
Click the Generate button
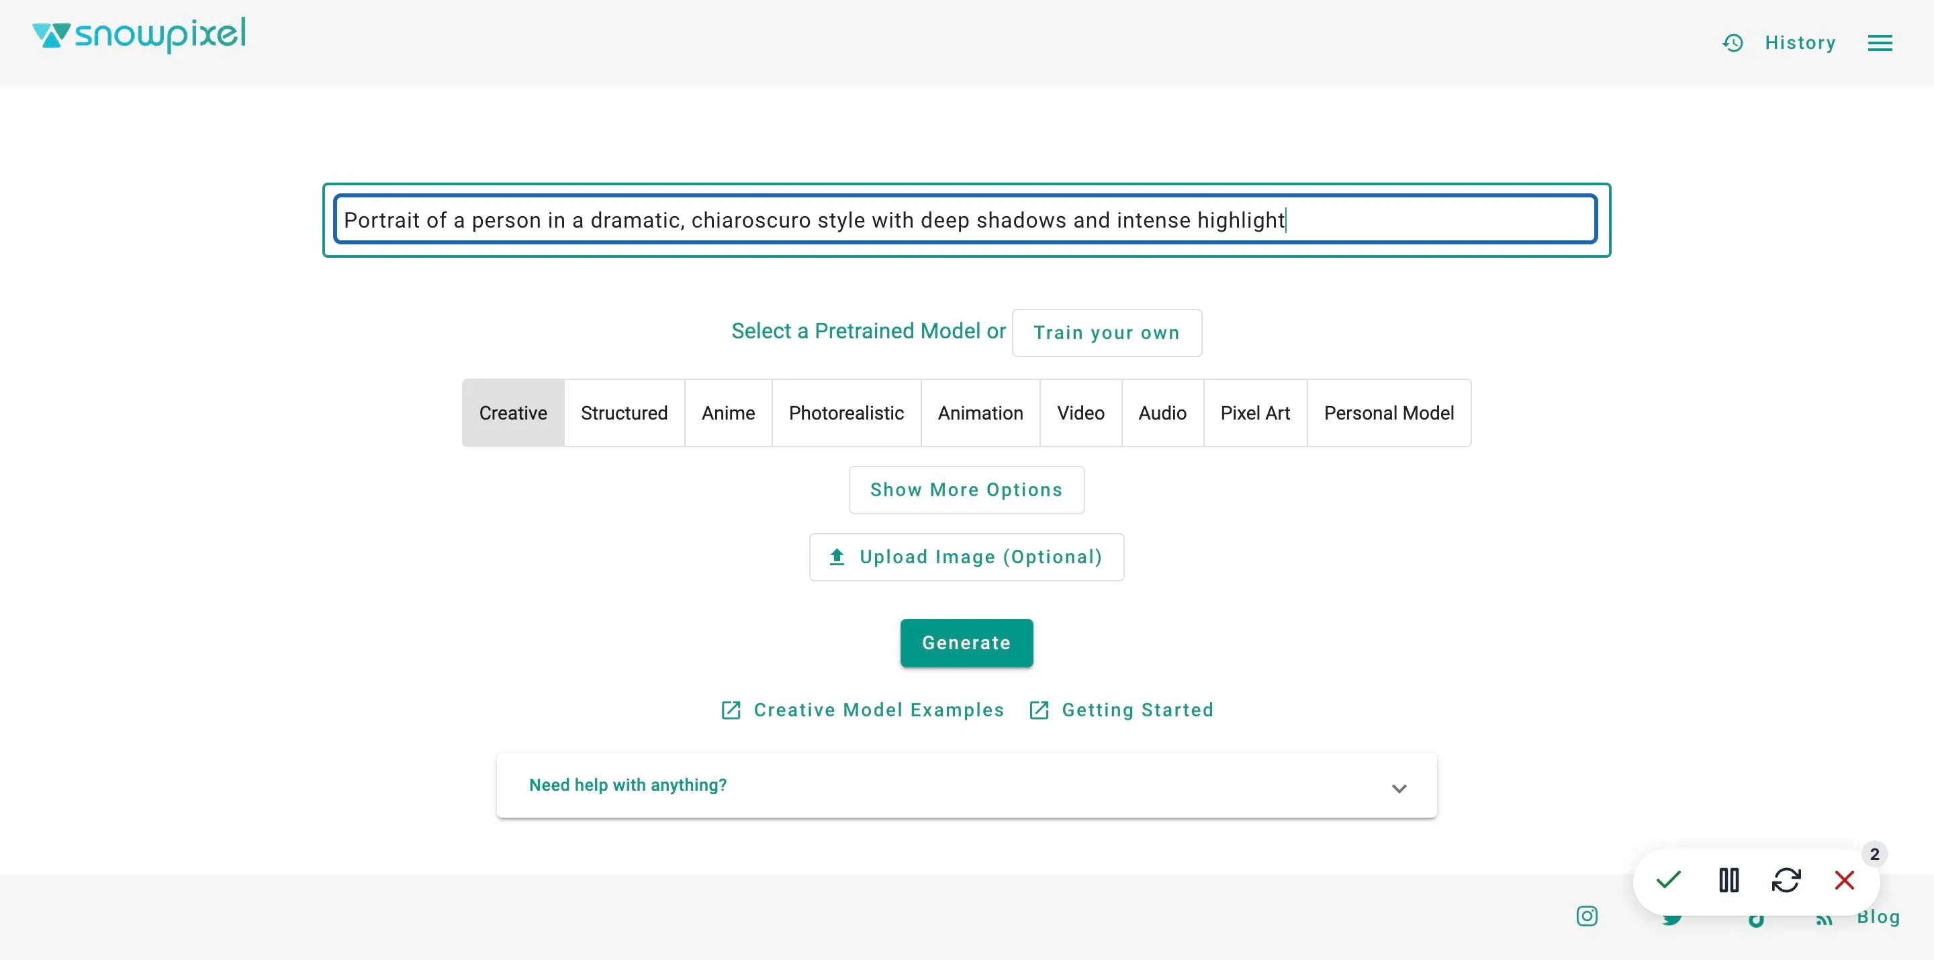click(966, 643)
